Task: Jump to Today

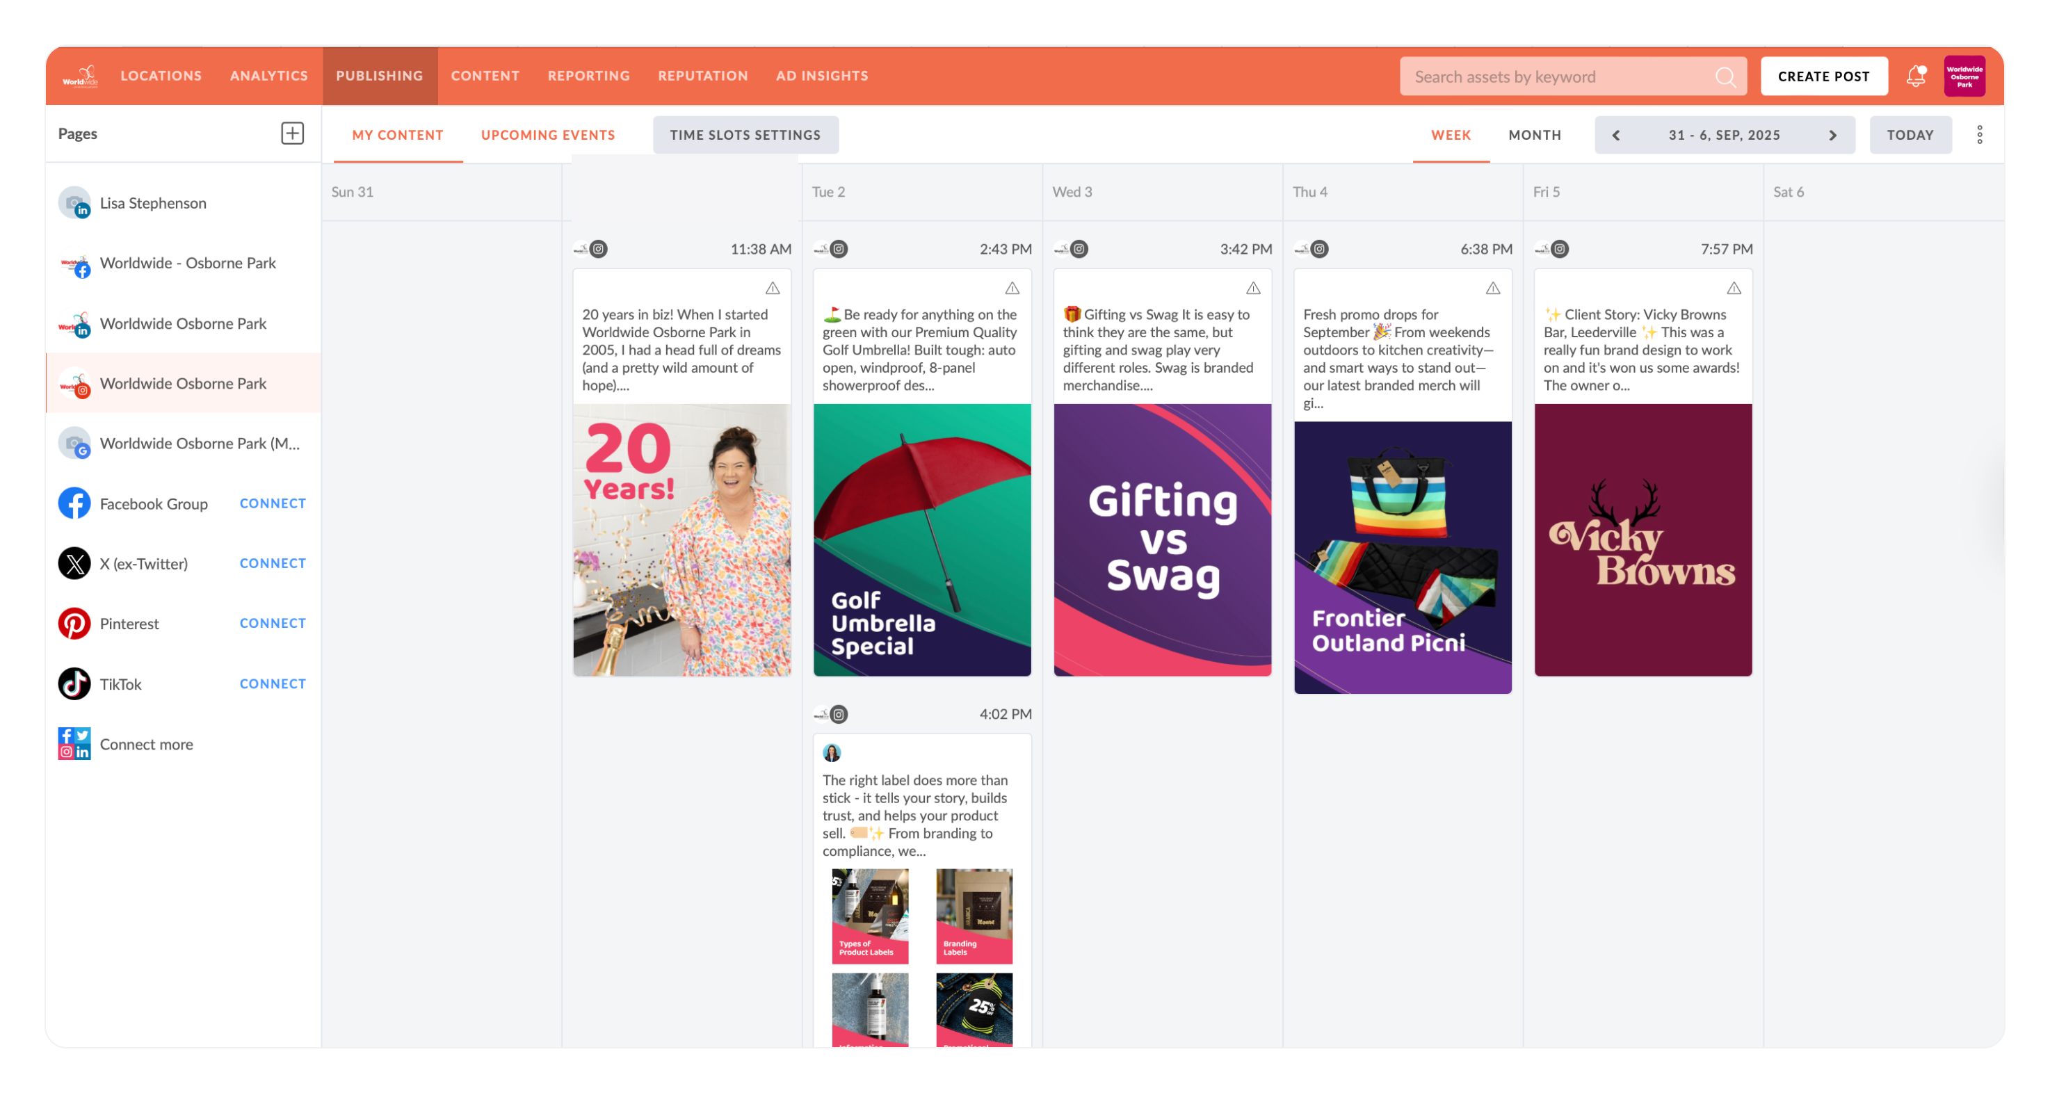Action: point(1910,135)
